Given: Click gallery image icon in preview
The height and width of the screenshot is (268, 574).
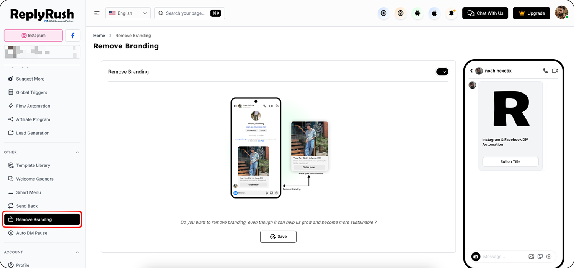Looking at the screenshot, I should (x=531, y=257).
